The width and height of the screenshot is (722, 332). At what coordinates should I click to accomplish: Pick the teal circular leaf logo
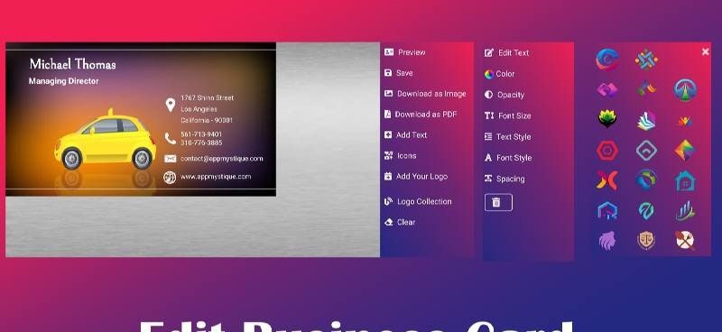[x=646, y=211]
